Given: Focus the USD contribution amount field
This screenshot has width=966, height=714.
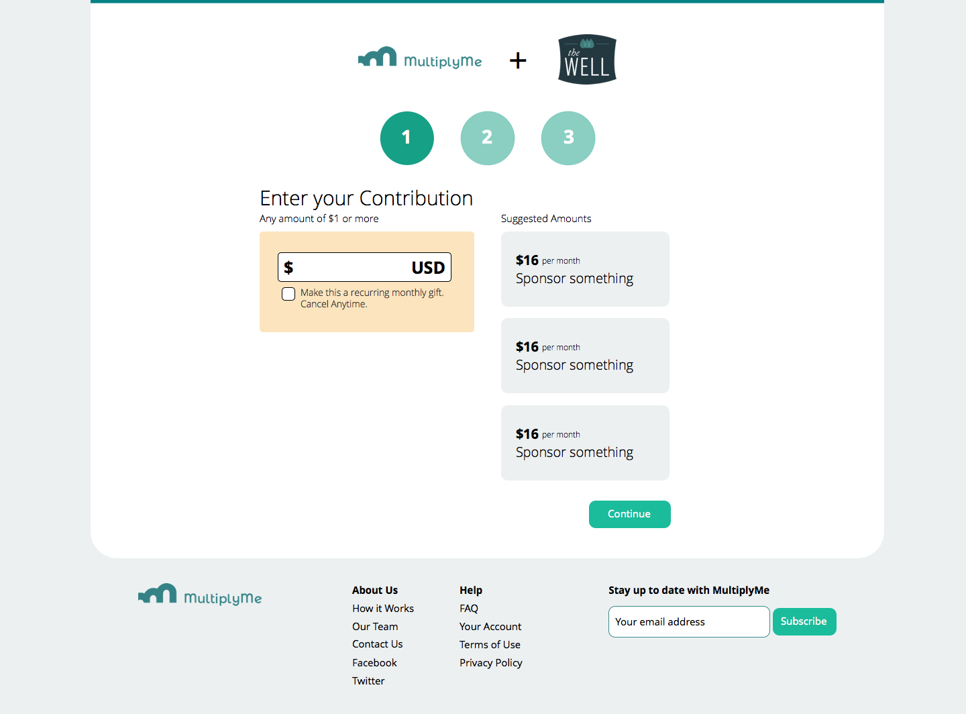Looking at the screenshot, I should tap(364, 267).
